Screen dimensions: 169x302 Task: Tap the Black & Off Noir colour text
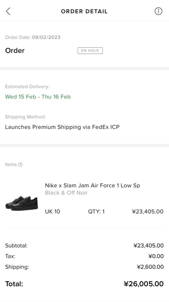tap(66, 193)
